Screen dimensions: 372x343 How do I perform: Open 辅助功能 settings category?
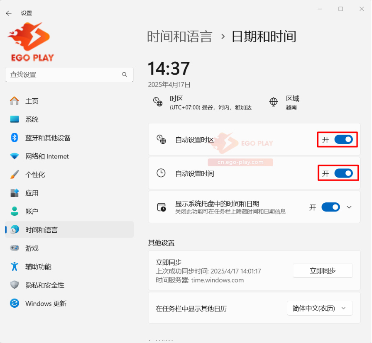(x=69, y=266)
